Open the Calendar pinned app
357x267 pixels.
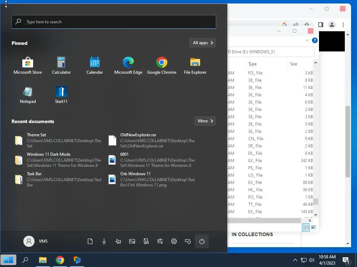95,66
